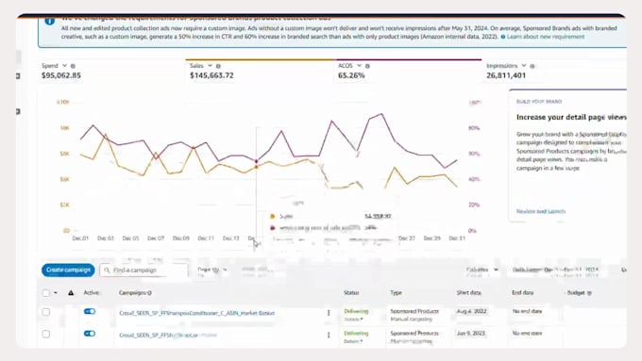The image size is (642, 361).
Task: Click the Type column header
Action: pyautogui.click(x=396, y=293)
